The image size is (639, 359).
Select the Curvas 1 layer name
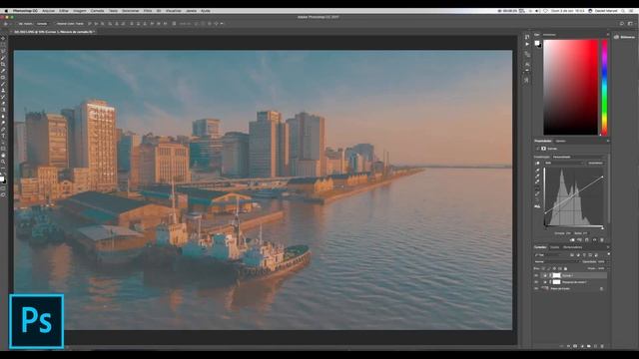click(x=568, y=275)
